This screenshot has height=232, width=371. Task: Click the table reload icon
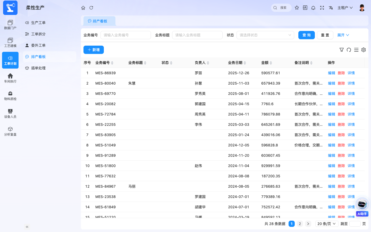(349, 50)
